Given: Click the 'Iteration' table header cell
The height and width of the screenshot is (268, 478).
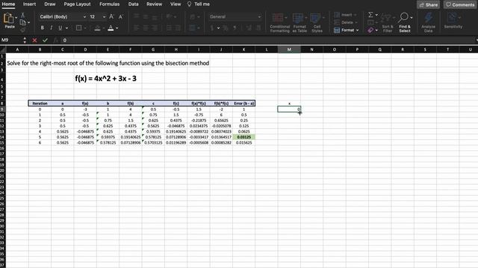Looking at the screenshot, I should coord(40,103).
